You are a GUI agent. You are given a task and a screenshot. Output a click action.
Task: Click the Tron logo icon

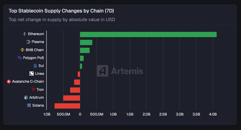[33, 90]
